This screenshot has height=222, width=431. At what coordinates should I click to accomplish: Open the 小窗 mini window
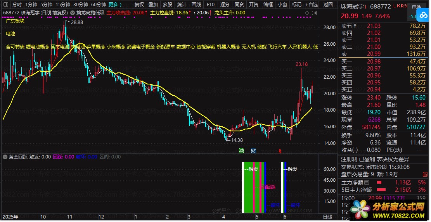click(x=282, y=4)
